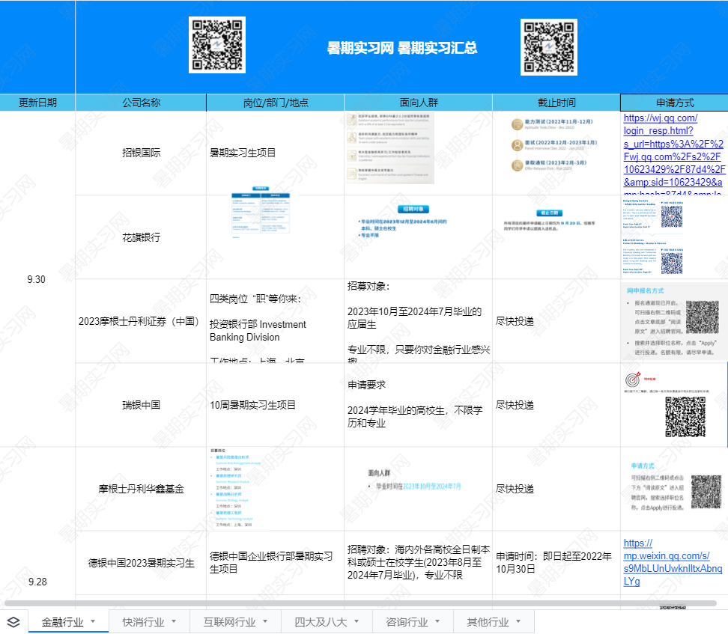The height and width of the screenshot is (634, 728).
Task: Select the 截止时间 column header
Action: [556, 103]
